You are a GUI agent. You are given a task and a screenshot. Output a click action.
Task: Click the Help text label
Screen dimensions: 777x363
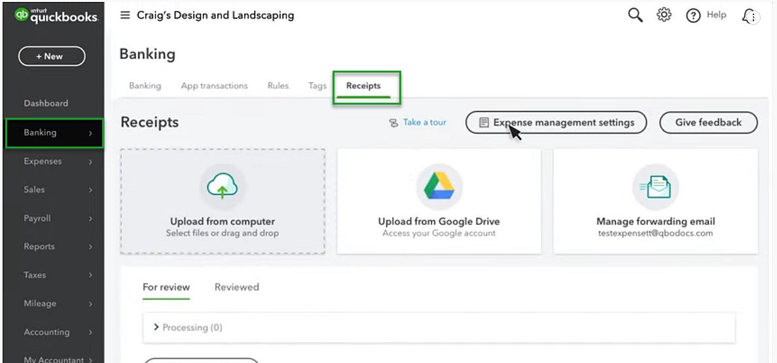717,15
